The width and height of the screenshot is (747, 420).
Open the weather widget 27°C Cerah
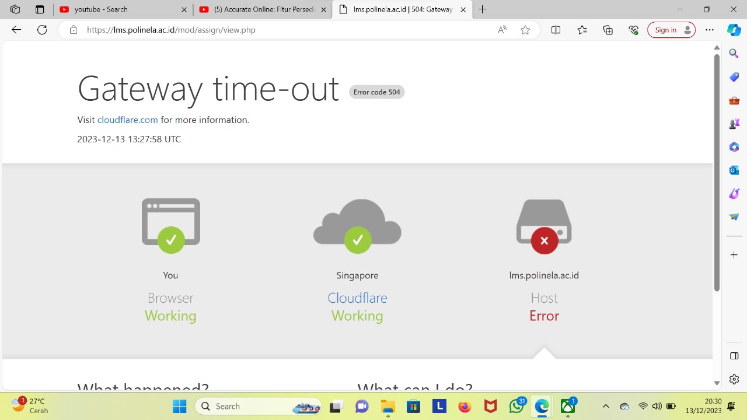(30, 405)
